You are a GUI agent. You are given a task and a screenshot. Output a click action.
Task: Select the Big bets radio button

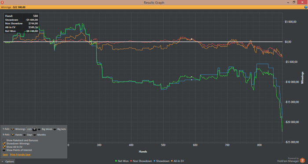pos(55,129)
